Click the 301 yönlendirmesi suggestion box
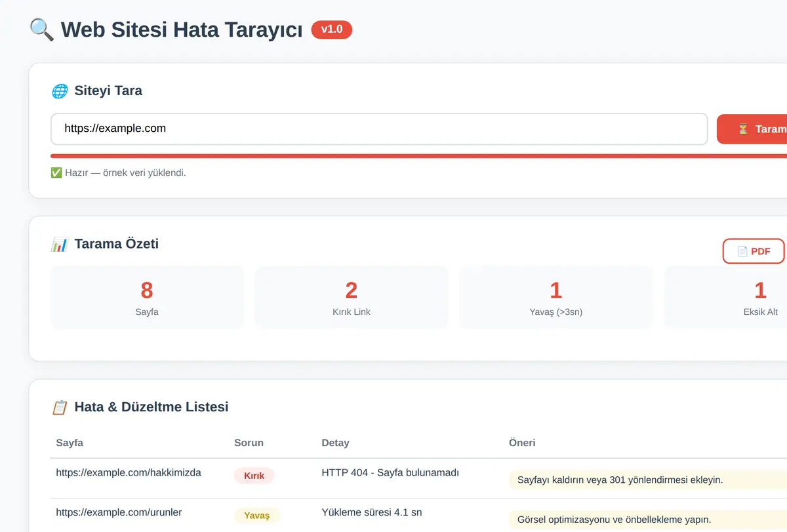 648,480
